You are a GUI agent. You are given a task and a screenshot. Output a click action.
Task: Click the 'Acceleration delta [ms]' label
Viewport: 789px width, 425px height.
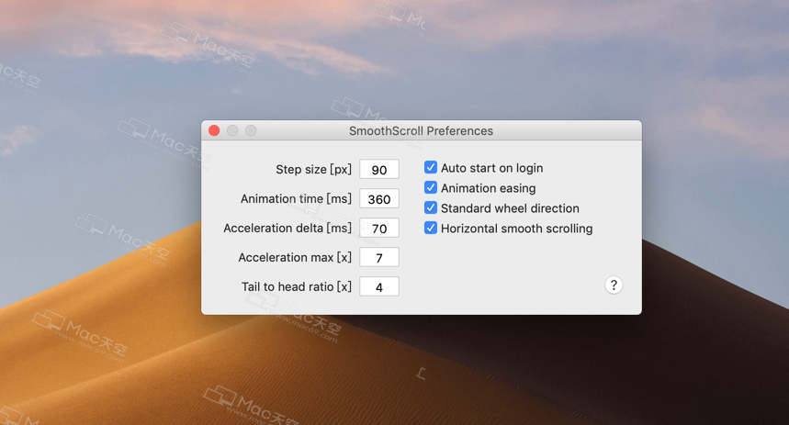(x=287, y=228)
